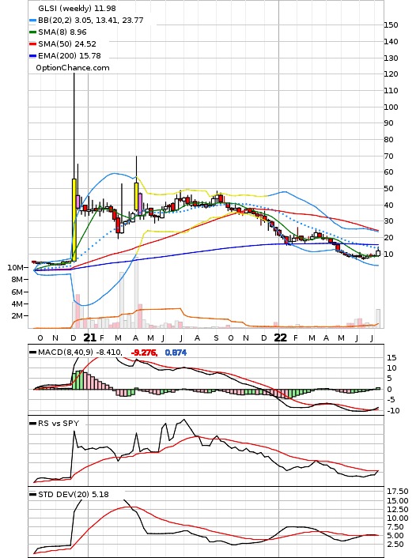This screenshot has height=558, width=416.
Task: Click the 21 year marker on time axis
Action: point(89,337)
